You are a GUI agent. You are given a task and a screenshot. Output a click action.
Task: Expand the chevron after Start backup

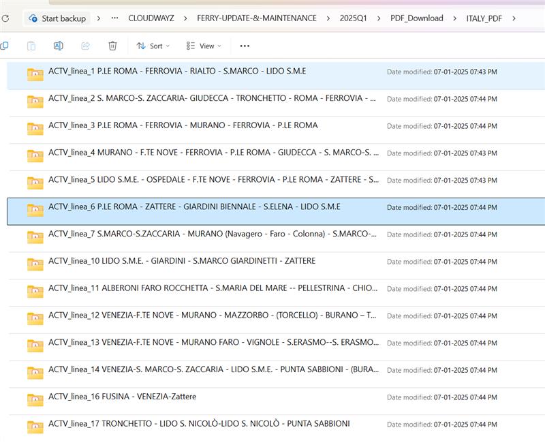(x=98, y=18)
